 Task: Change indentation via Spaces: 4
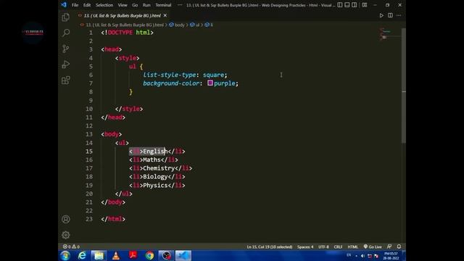(305, 246)
